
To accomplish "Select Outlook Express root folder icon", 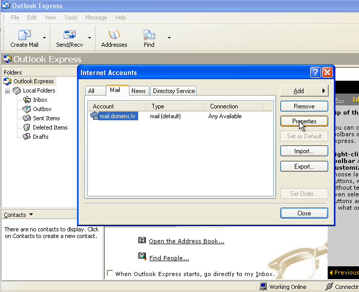I will click(x=7, y=81).
